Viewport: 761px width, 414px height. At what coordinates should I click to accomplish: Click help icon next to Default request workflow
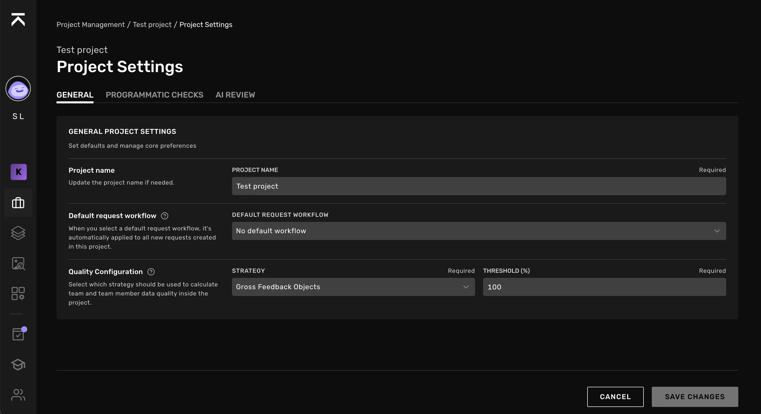165,216
